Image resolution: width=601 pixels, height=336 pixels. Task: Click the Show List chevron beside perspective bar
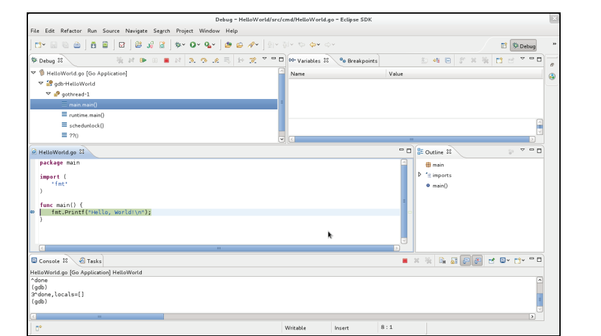pyautogui.click(x=554, y=44)
